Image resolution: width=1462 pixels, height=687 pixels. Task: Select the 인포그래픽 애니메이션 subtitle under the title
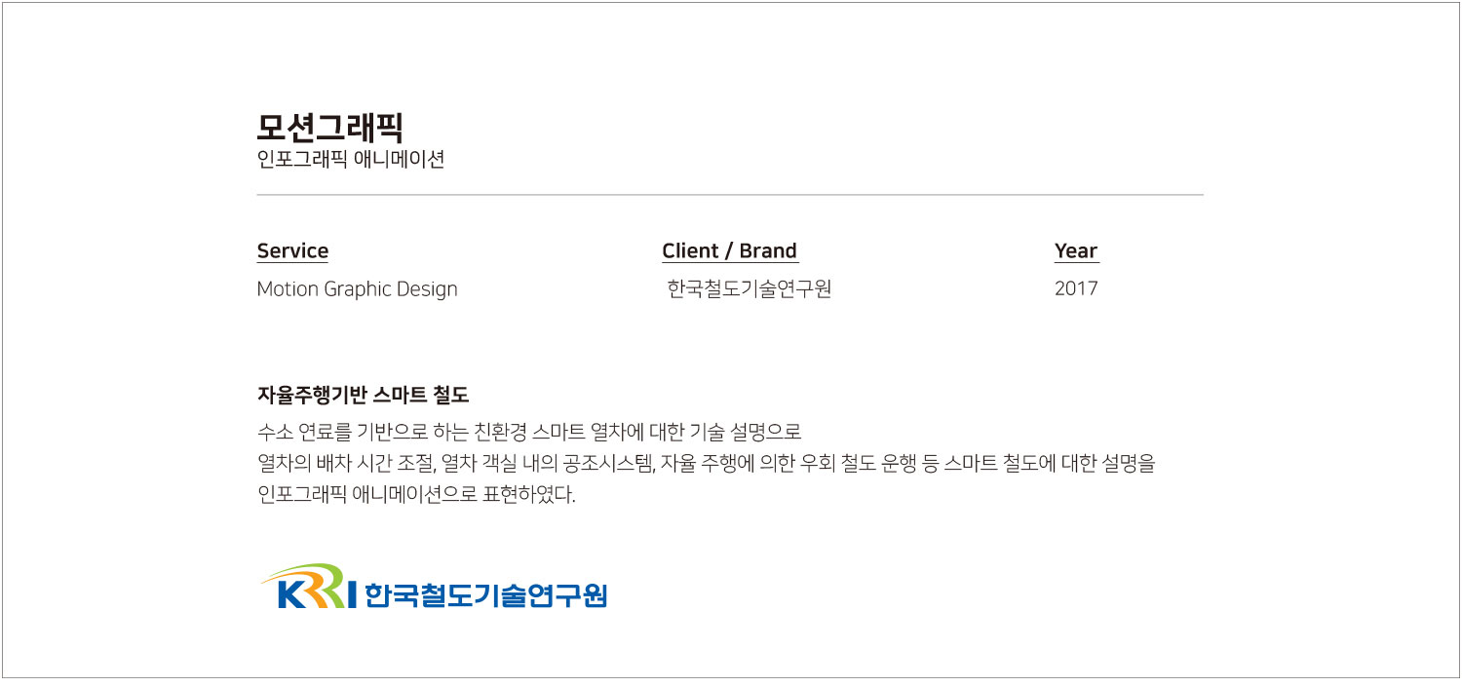click(350, 160)
